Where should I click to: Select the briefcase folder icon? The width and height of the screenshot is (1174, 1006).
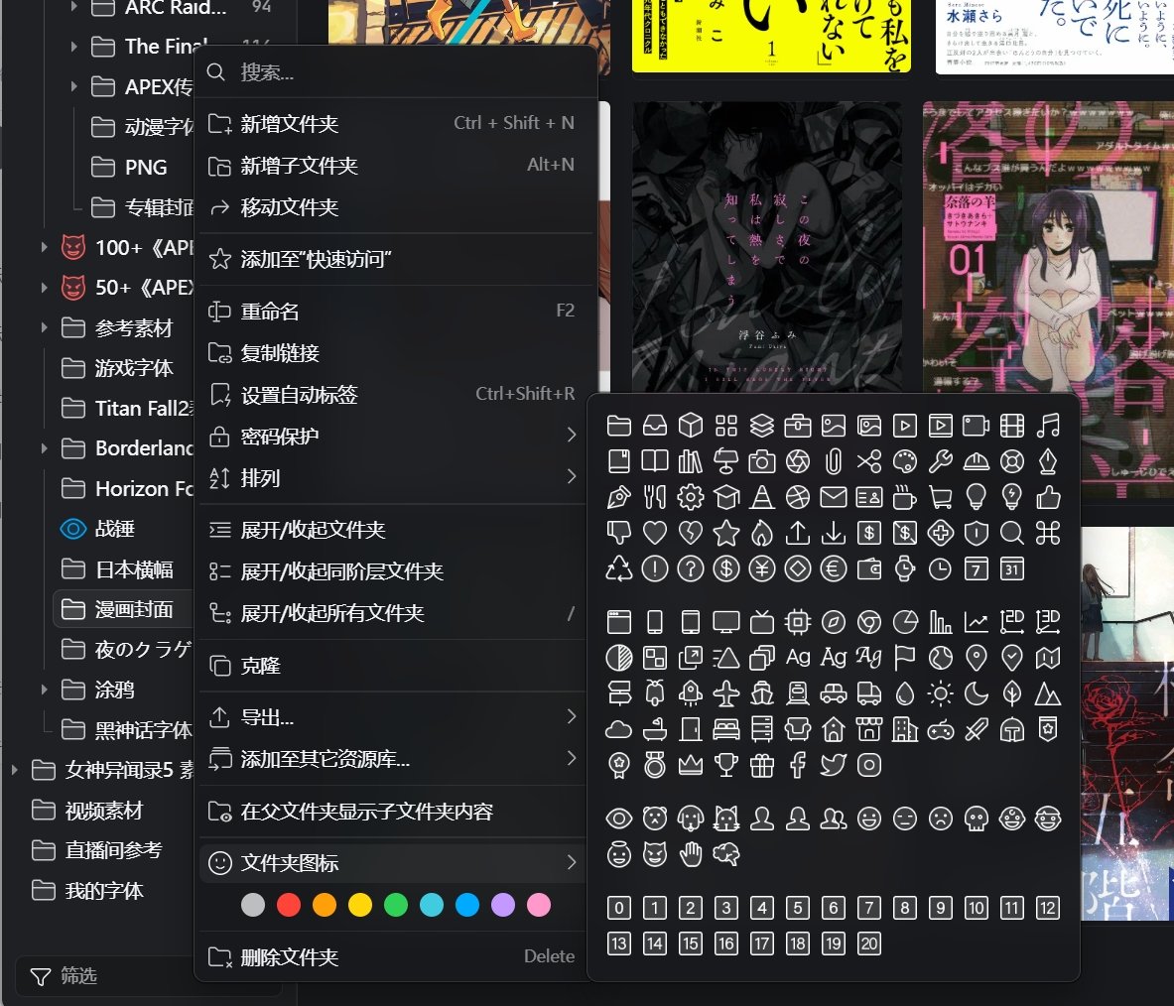click(x=798, y=426)
